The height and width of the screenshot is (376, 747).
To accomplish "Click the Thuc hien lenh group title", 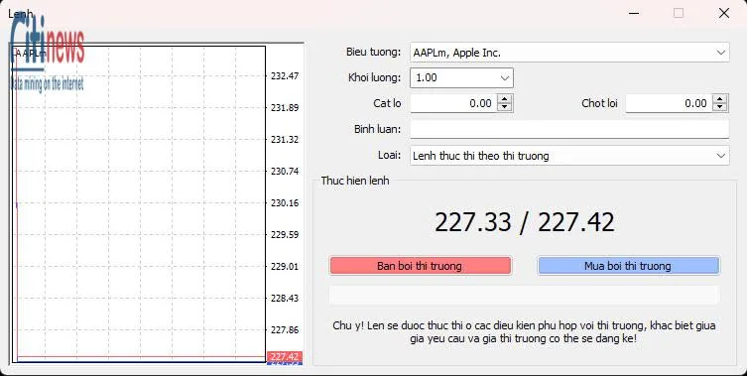I will 355,182.
